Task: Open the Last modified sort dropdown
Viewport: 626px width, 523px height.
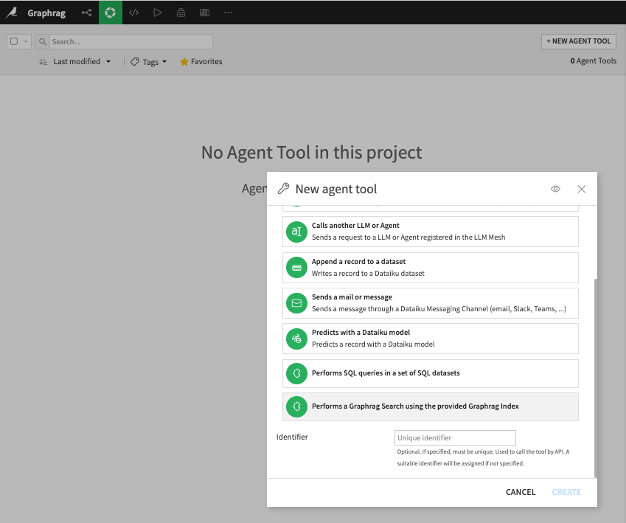Action: (82, 61)
